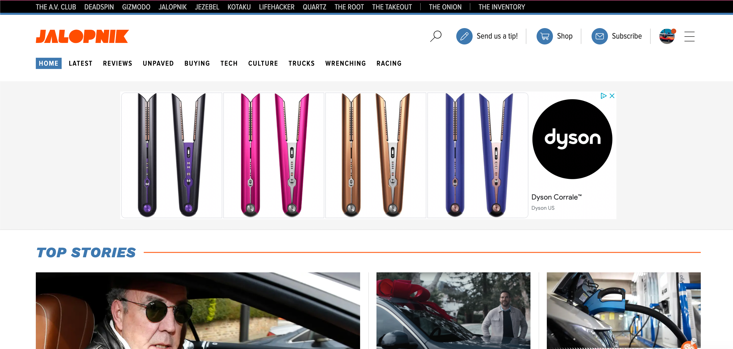Open the top story with the man in sunglasses
The width and height of the screenshot is (733, 349).
198,310
